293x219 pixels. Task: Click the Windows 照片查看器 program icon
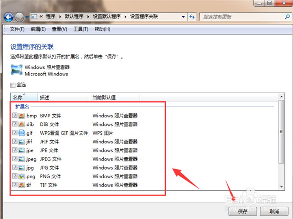(x=16, y=70)
